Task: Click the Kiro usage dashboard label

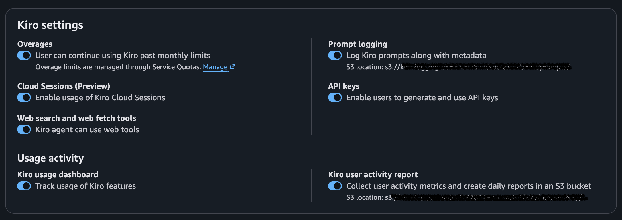Action: point(58,174)
